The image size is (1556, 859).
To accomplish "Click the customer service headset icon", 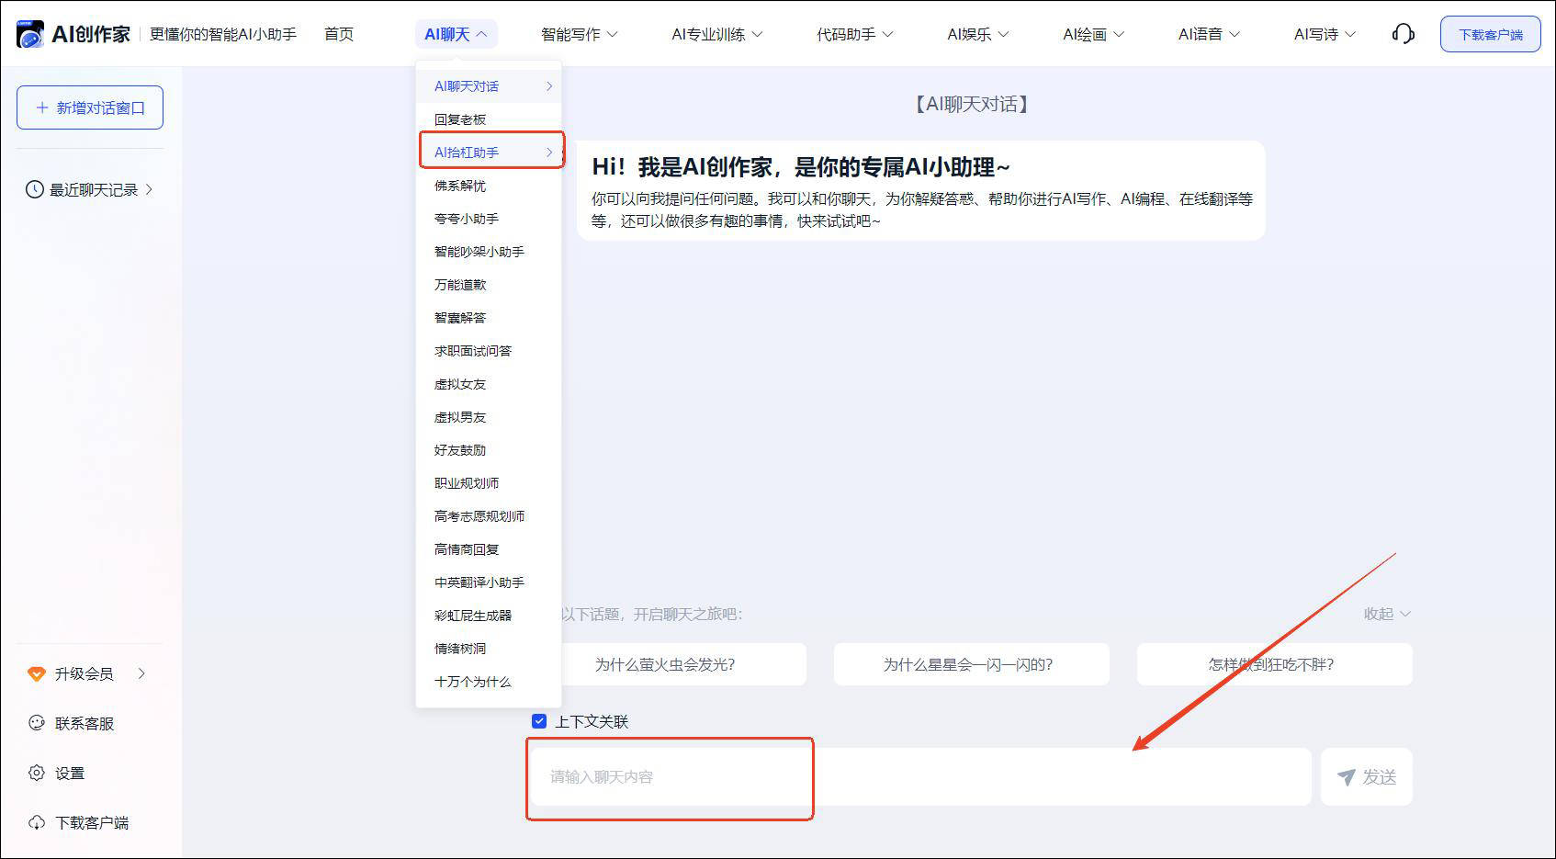I will point(1403,35).
